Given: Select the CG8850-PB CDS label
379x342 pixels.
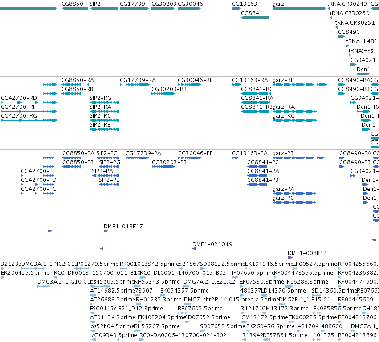Looking at the screenshot, I should [78, 162].
